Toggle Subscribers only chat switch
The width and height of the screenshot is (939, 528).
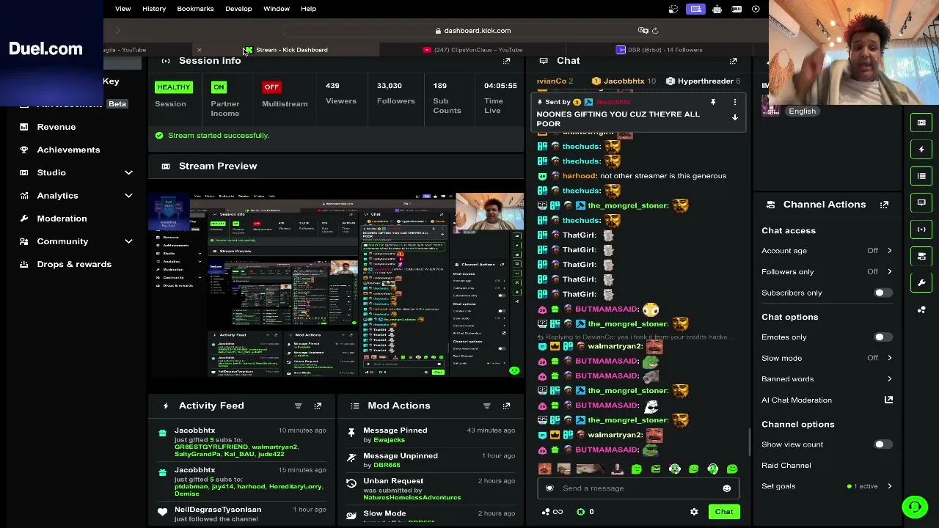[x=883, y=293]
